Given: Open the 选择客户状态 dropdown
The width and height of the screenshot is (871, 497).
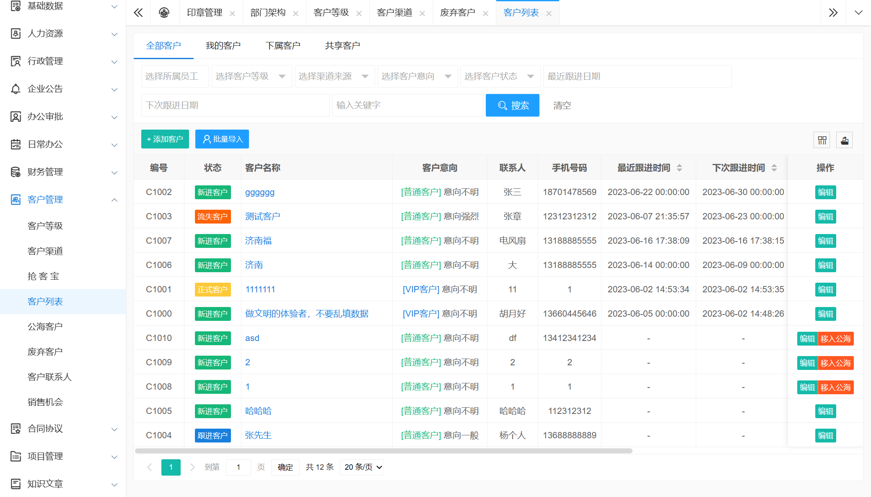Looking at the screenshot, I should coord(500,76).
